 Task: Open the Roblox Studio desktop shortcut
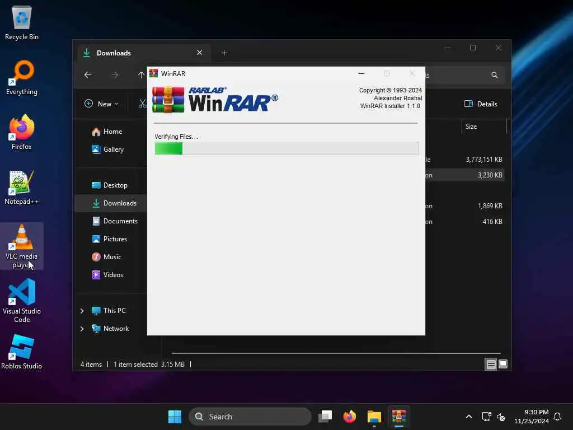point(22,352)
